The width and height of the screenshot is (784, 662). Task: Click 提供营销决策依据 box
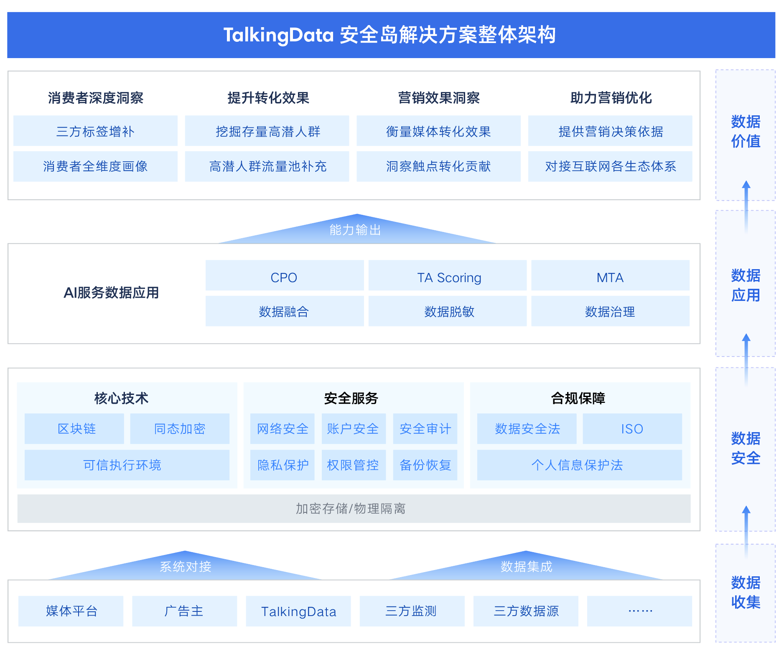click(610, 131)
